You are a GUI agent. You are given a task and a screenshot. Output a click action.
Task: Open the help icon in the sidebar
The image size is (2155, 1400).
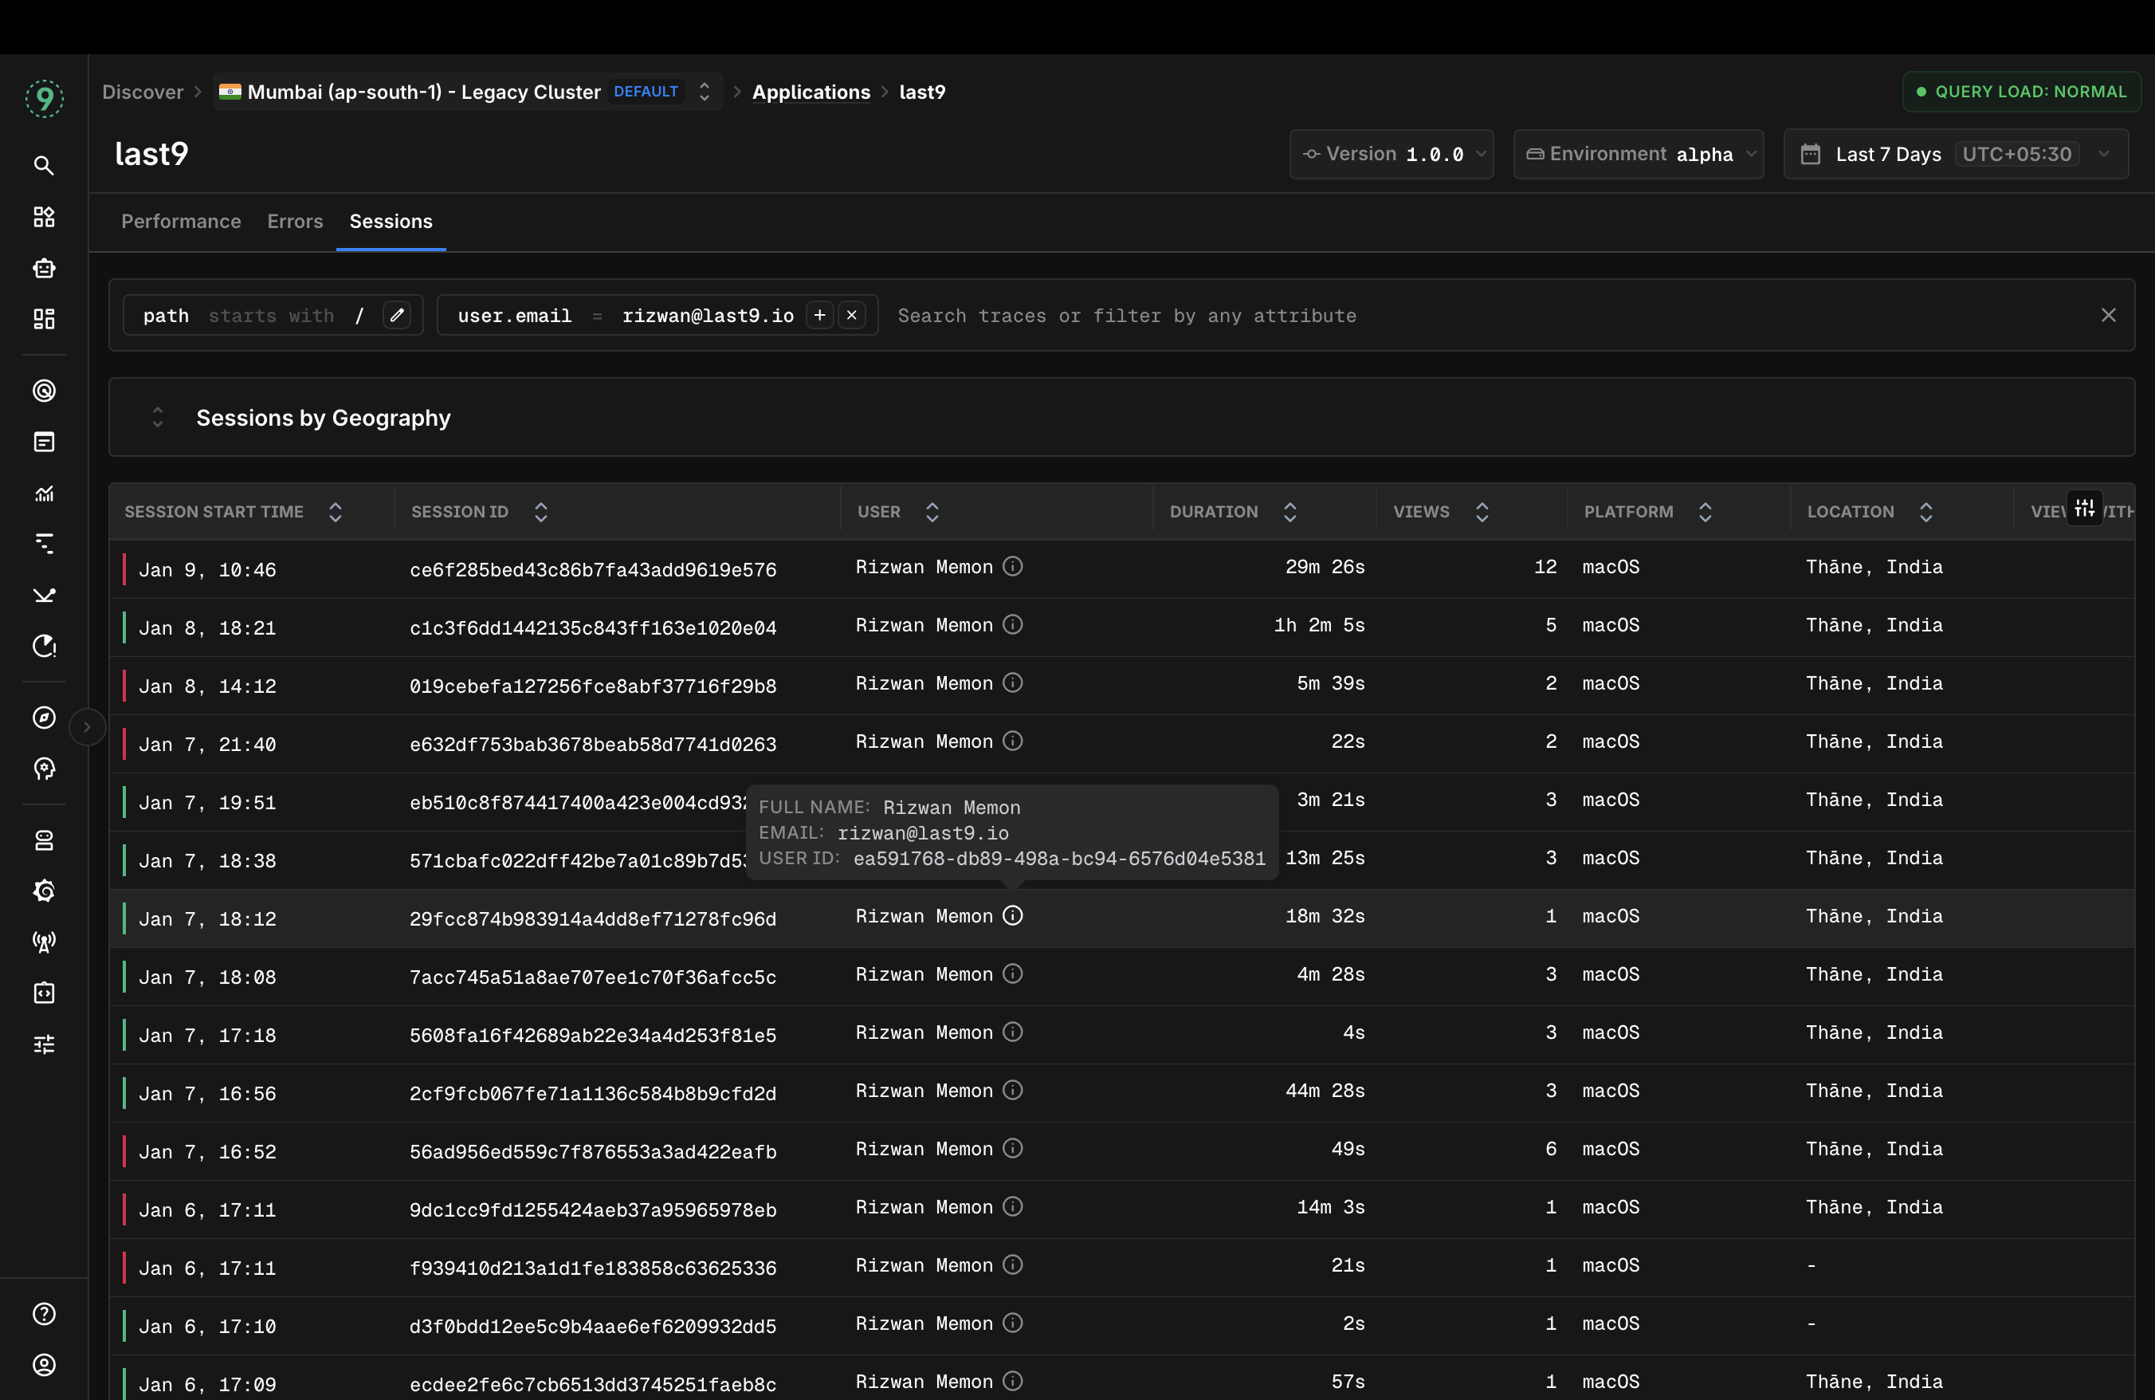click(44, 1313)
